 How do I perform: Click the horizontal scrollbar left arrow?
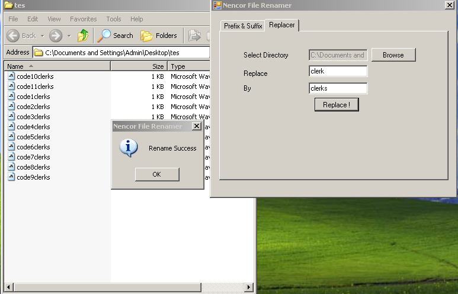[x=9, y=287]
